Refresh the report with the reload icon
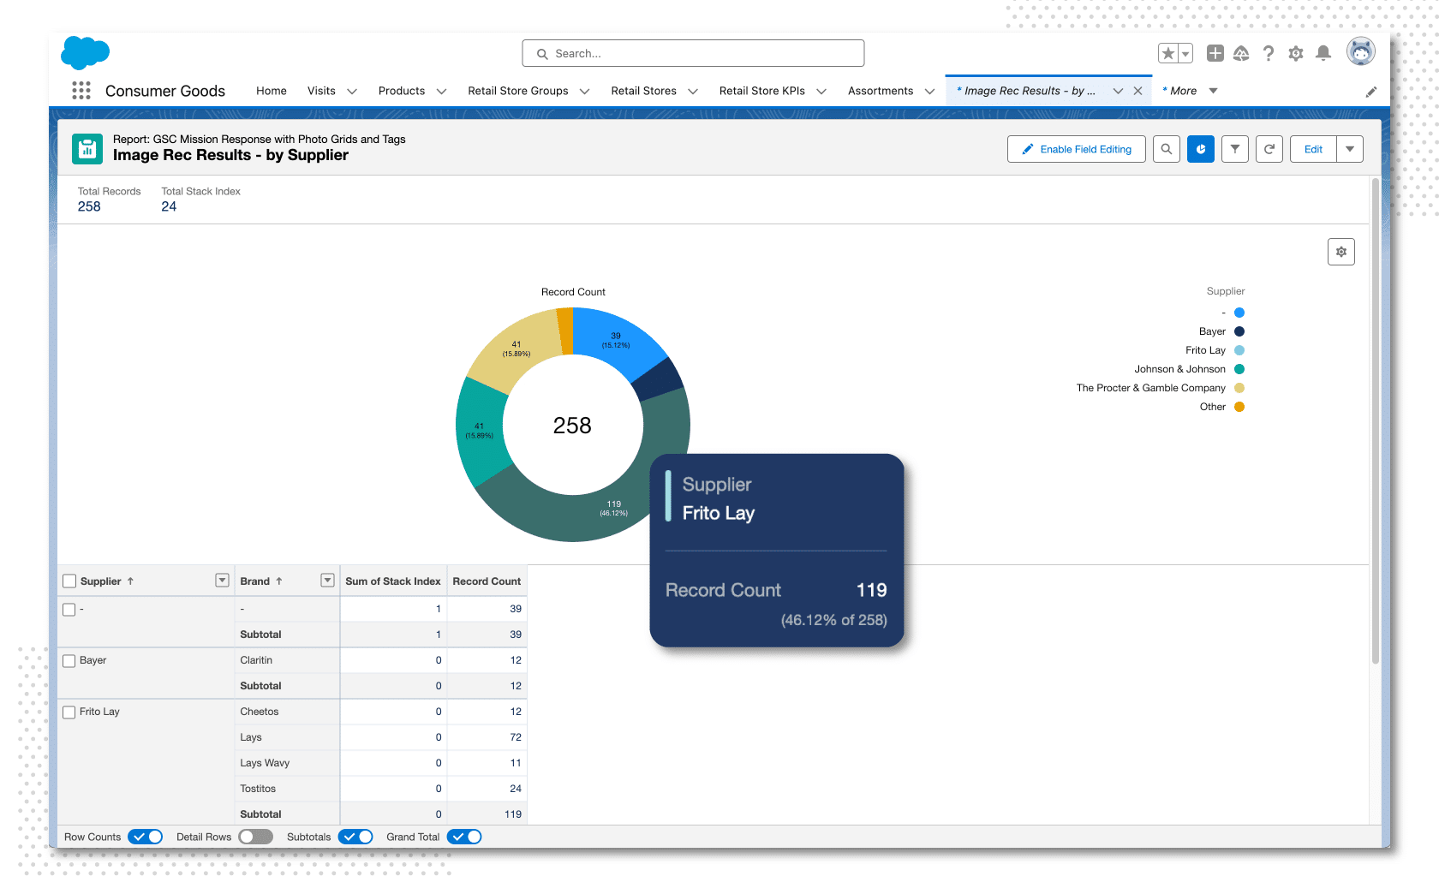The image size is (1439, 894). coord(1269,149)
